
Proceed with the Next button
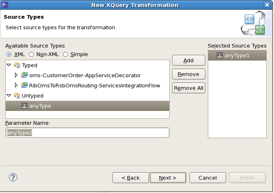[168, 178]
